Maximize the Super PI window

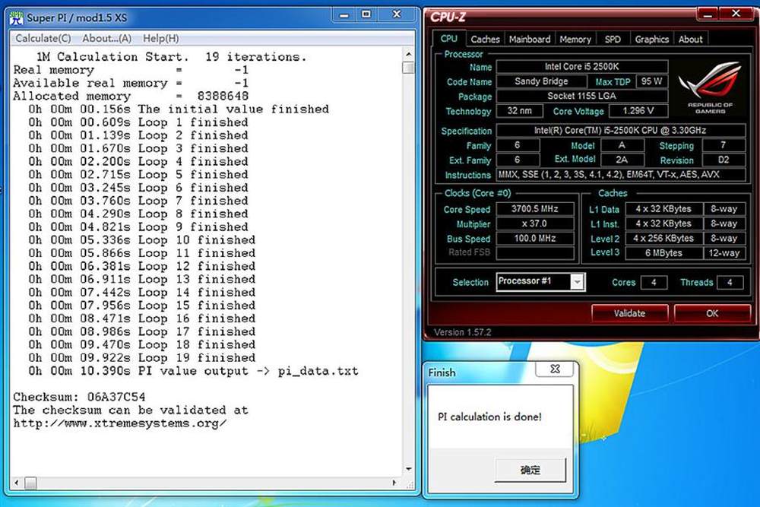(x=366, y=15)
